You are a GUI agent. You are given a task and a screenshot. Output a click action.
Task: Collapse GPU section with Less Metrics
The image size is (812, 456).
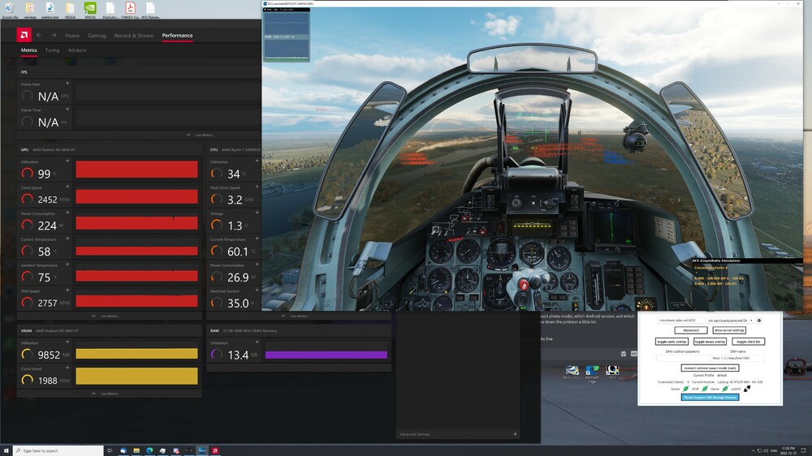click(x=105, y=316)
